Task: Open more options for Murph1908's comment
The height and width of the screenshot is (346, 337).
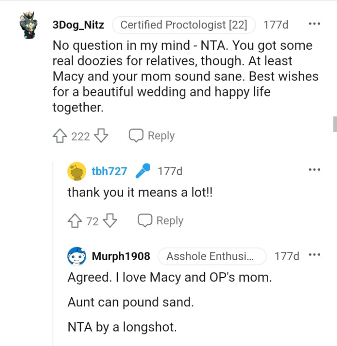Action: [314, 255]
